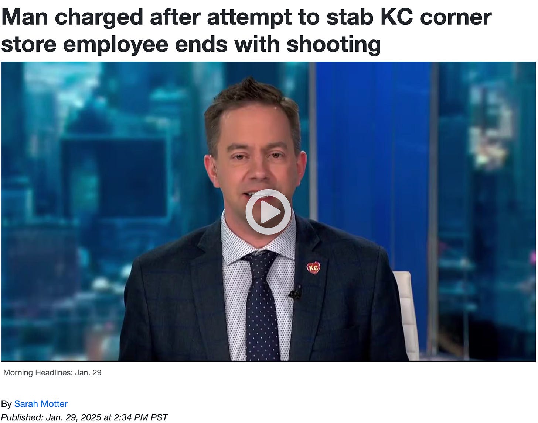Click the KC heart pin on lapel
Viewport: 538px width, 423px height.
(x=313, y=267)
